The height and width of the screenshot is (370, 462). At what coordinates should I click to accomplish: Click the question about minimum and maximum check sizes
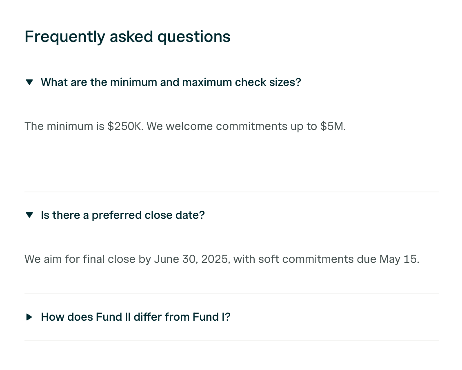[x=171, y=82]
